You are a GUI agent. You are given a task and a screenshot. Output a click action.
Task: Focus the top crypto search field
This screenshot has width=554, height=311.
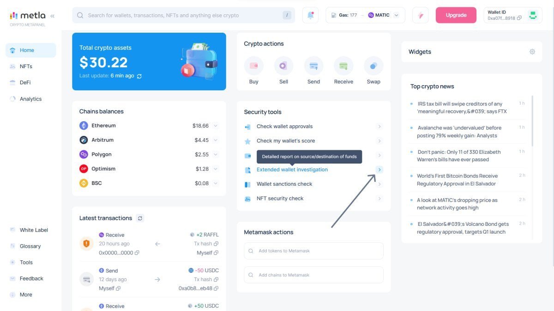[x=184, y=15]
